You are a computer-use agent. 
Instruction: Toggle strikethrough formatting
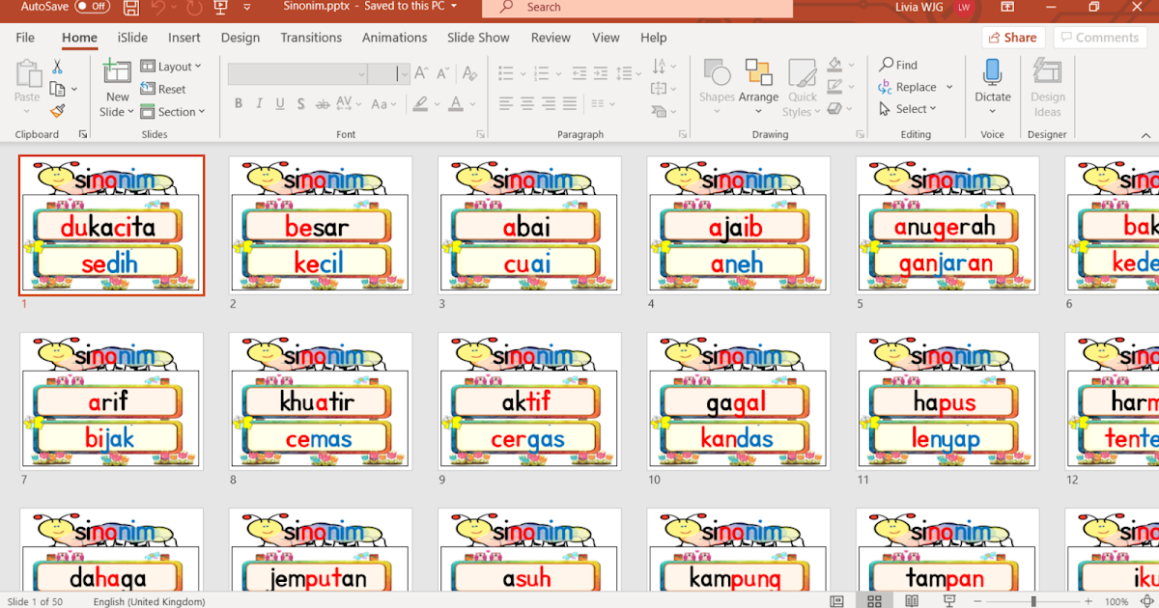coord(324,104)
